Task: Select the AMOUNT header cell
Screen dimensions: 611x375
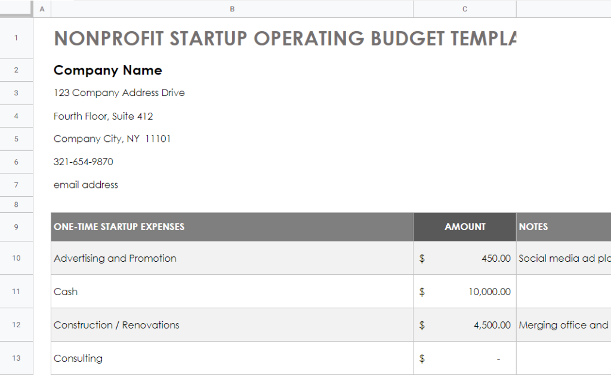Action: coord(464,227)
